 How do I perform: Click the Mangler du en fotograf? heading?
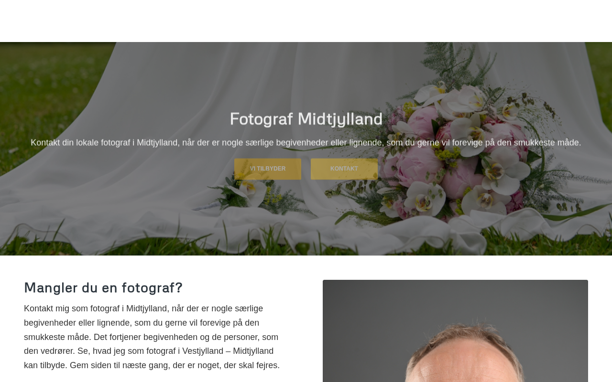coord(103,287)
